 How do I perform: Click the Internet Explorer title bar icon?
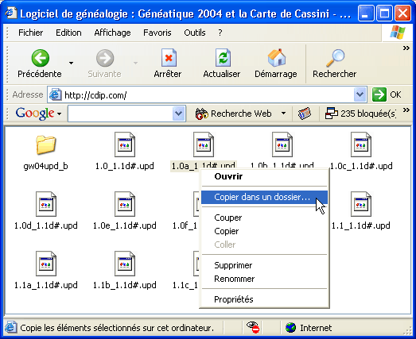point(11,13)
